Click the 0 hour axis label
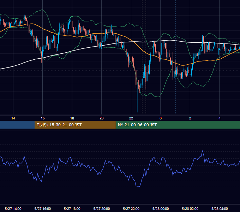The image size is (240, 212). 161,118
